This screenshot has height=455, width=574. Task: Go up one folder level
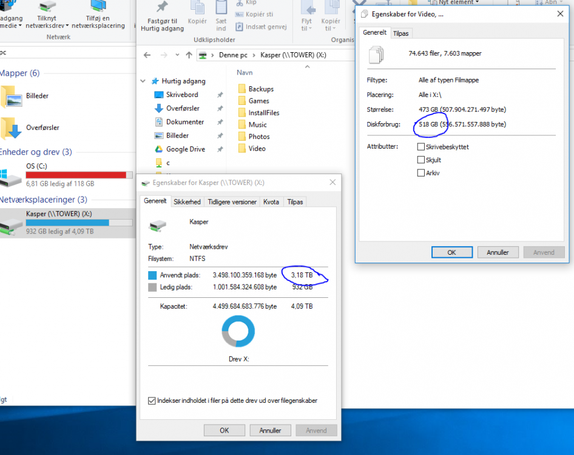[189, 55]
